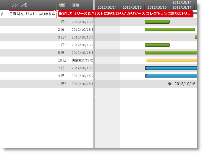Select the 開始 column header
202x153 pixels.
[82, 5]
